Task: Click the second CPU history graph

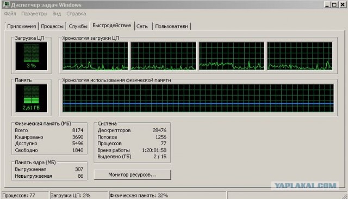Action: [163, 56]
